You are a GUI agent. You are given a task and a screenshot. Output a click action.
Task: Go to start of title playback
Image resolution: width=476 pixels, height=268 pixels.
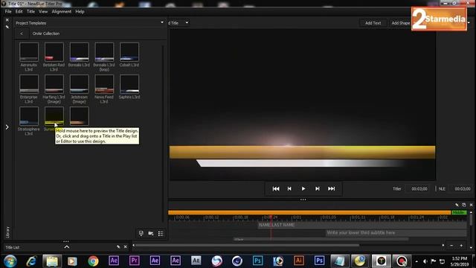[276, 188]
